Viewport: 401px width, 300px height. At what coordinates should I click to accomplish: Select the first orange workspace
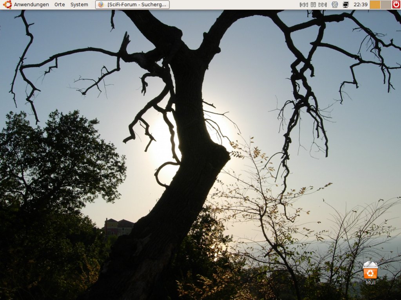point(375,5)
